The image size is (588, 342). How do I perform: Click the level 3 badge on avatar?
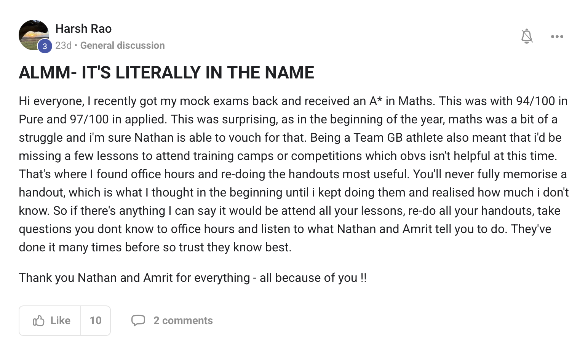45,46
